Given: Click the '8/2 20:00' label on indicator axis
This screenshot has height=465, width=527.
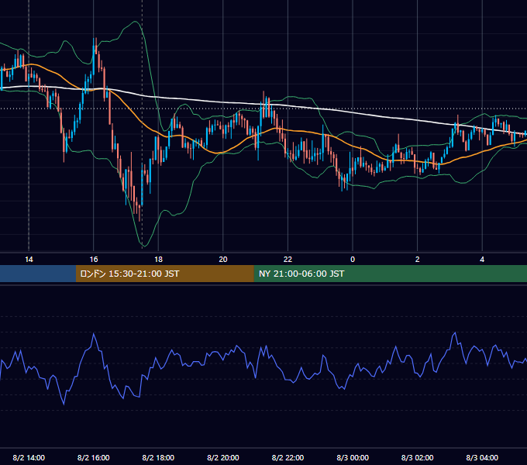Looking at the screenshot, I should [x=223, y=457].
